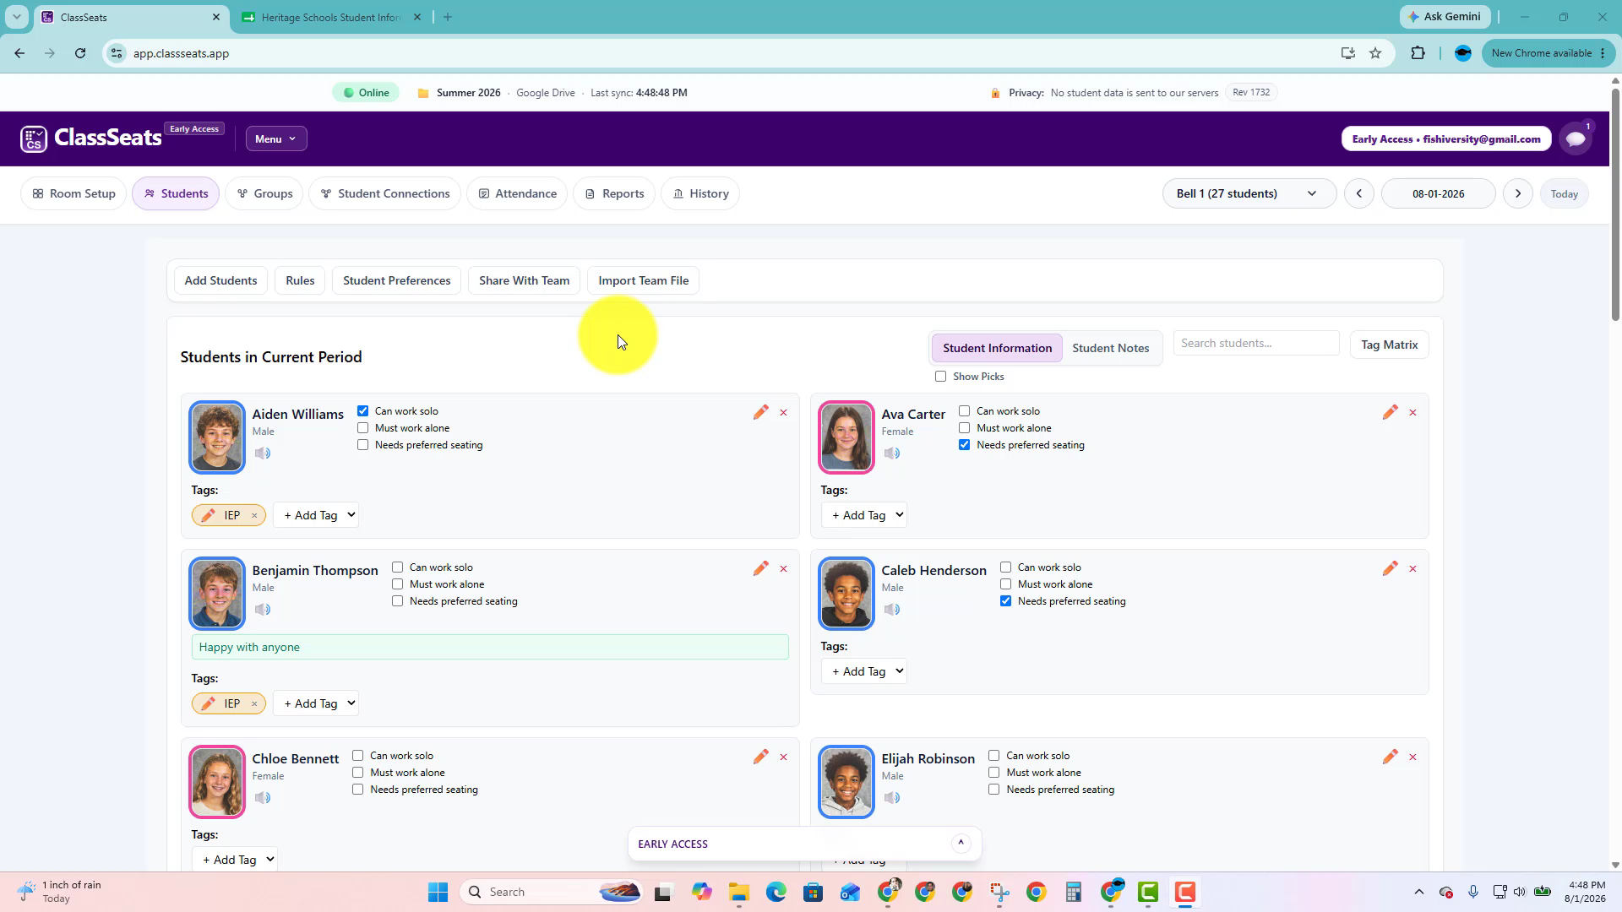
Task: Edit Elijah Robinson's card
Action: (x=1390, y=757)
